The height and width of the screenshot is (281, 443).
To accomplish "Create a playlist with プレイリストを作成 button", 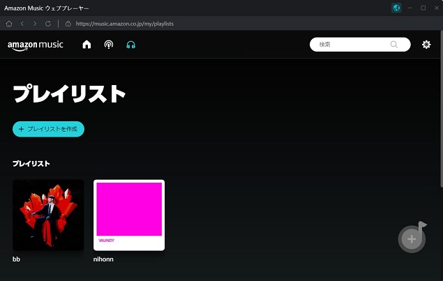I will click(48, 129).
